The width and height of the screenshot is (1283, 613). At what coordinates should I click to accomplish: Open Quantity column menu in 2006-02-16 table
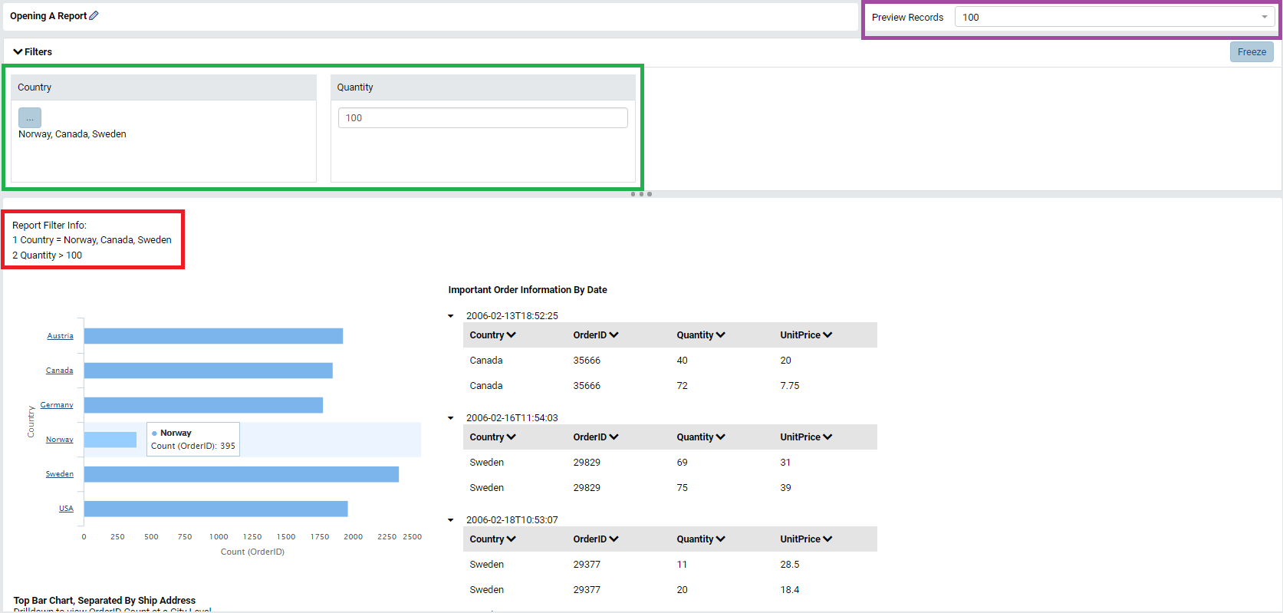[720, 437]
